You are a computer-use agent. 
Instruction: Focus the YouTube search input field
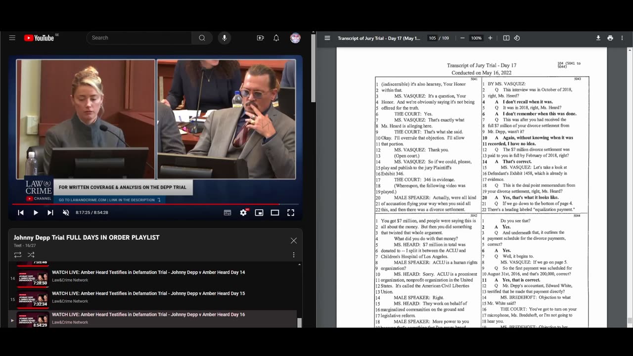tap(139, 38)
